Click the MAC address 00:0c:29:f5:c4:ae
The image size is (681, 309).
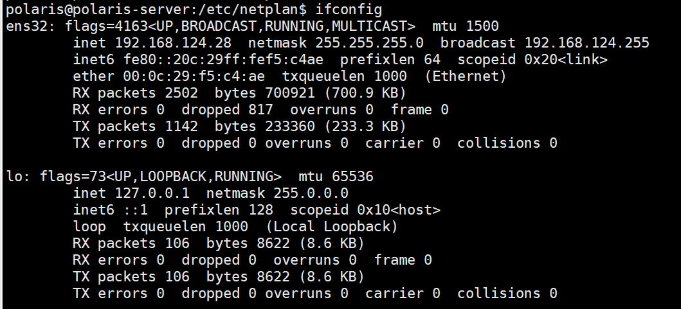point(194,76)
